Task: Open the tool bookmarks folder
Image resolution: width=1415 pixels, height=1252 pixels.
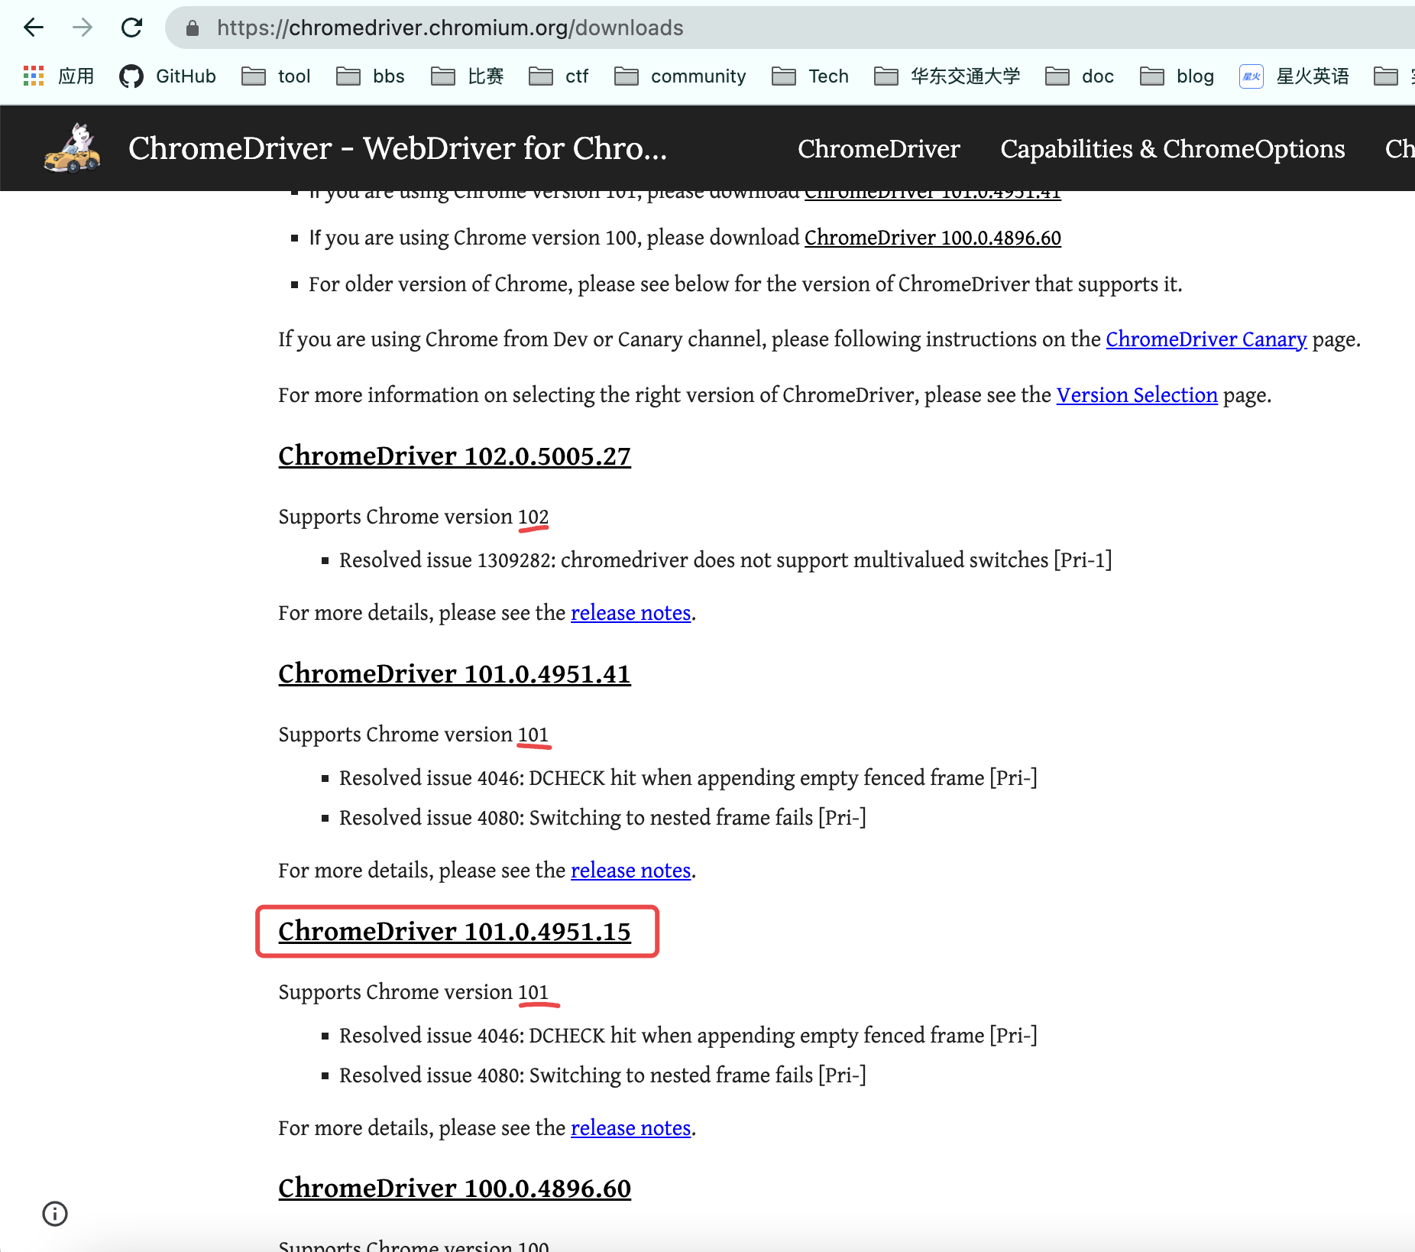Action: click(276, 76)
